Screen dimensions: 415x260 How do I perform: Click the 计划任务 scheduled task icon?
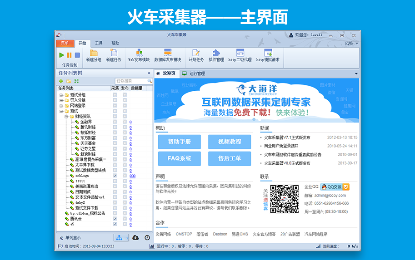196,55
